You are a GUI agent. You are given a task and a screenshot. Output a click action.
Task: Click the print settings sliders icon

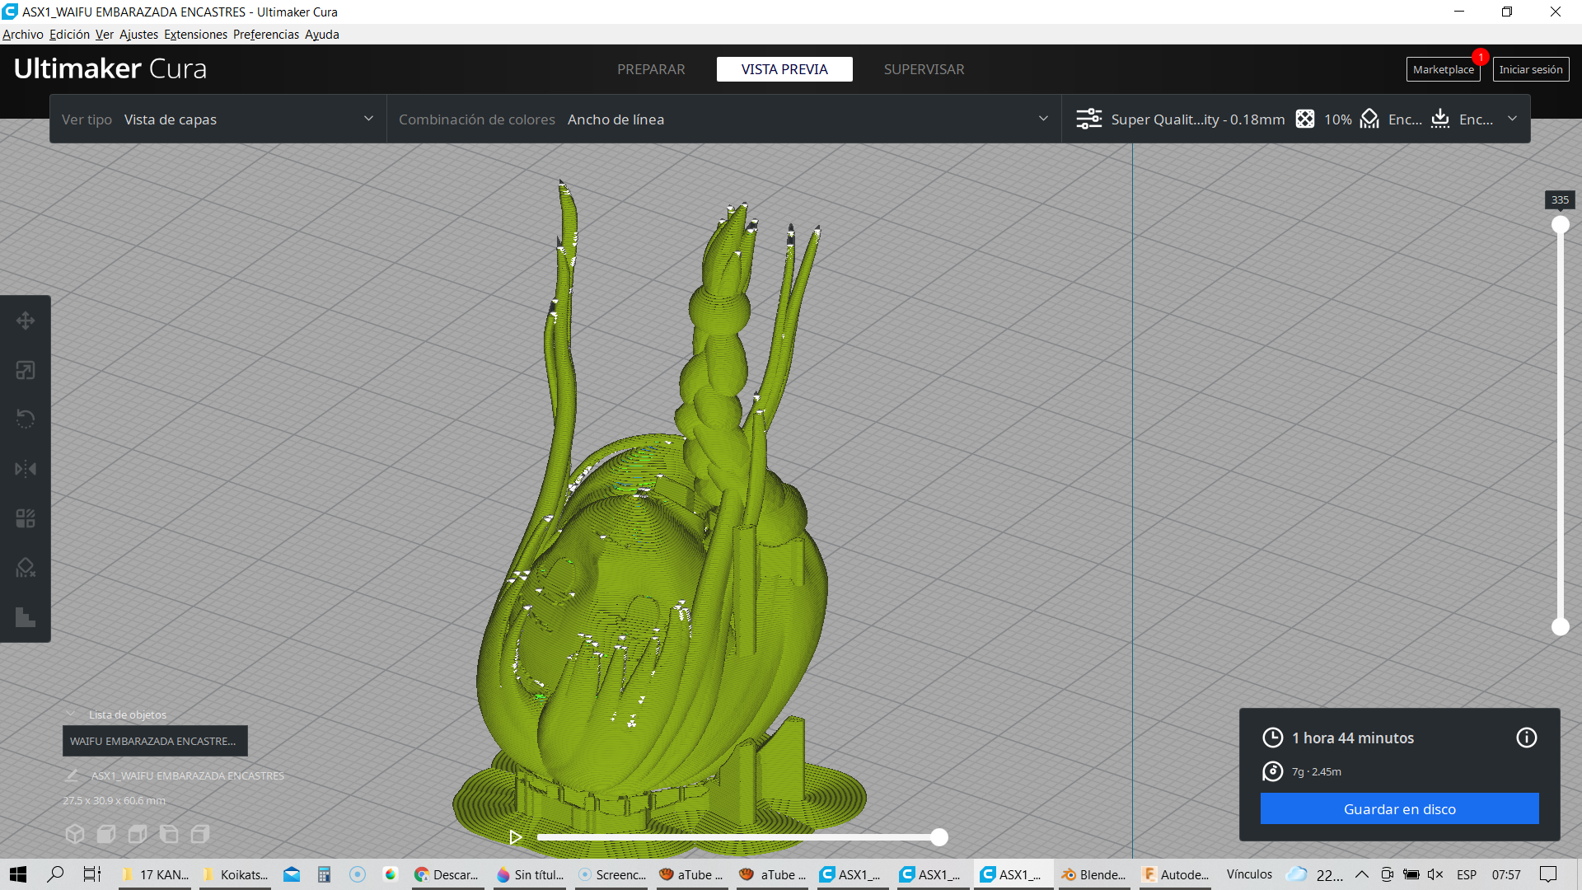1088,119
